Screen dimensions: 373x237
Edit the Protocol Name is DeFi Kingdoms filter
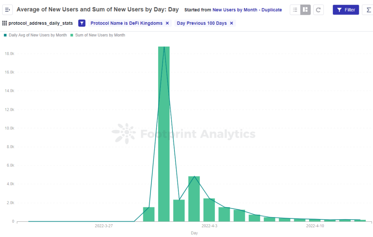(x=126, y=23)
